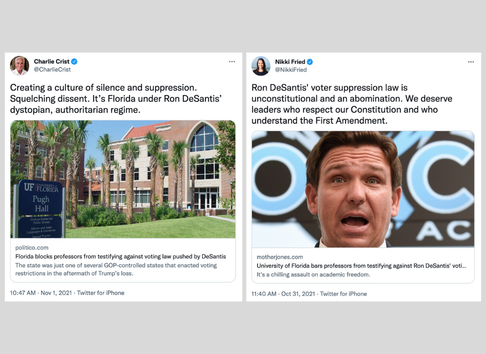Open the UF Pugh Hall article image
This screenshot has width=486, height=354.
tap(123, 179)
